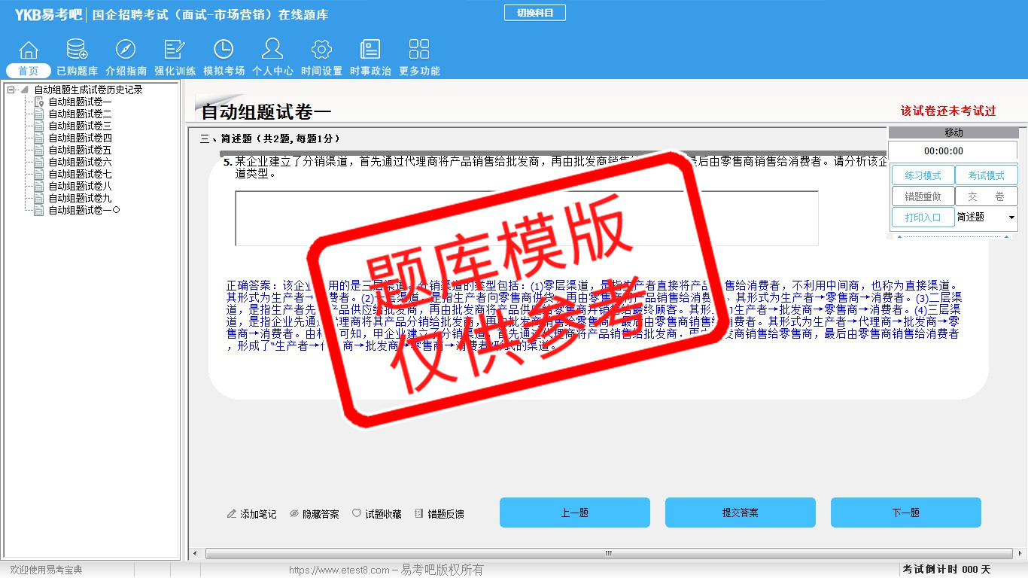Screen dimensions: 1028x578
Task: Toggle 隐藏答案 eye icon
Action: click(x=294, y=514)
